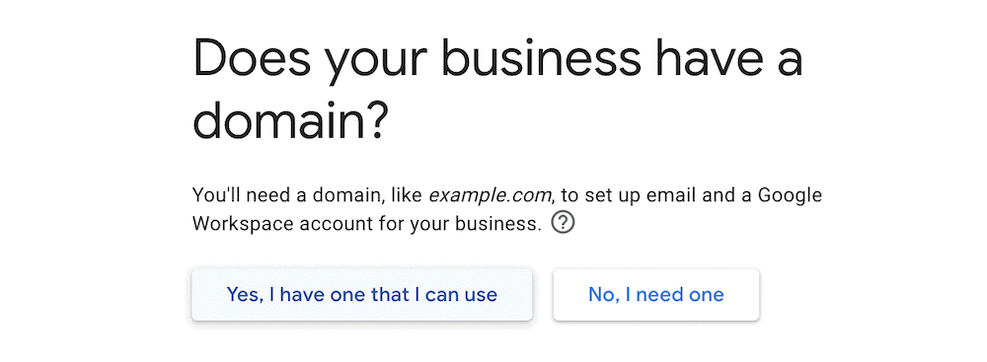Click the "Does your business have a domain?" heading
Viewport: 987px width, 362px height.
pos(497,90)
